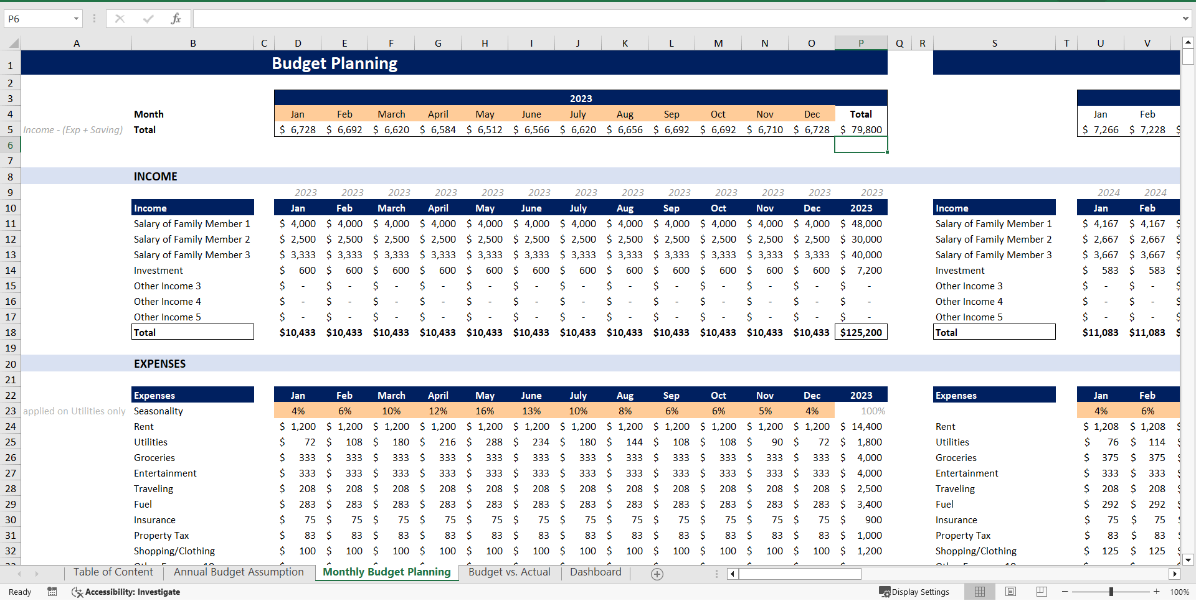Select column B header
Screen dimensions: 1196x601
point(193,43)
